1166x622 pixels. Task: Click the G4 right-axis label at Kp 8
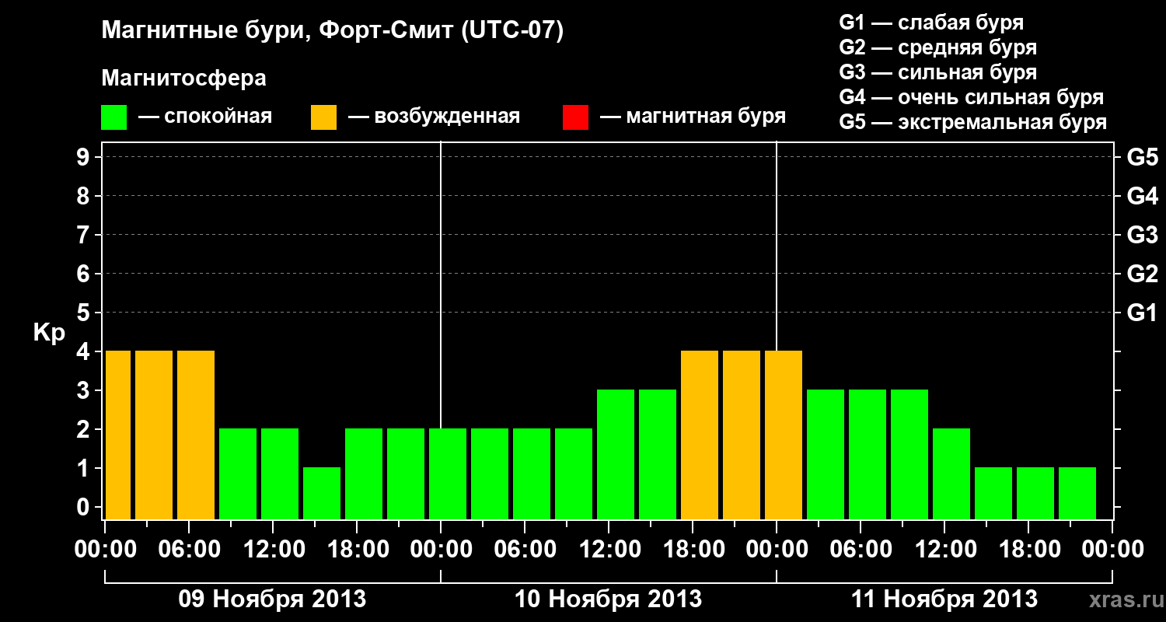[1142, 196]
